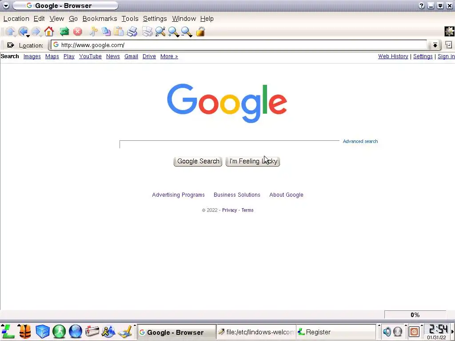Open the Bookmarks menu
The image size is (455, 341).
[100, 19]
